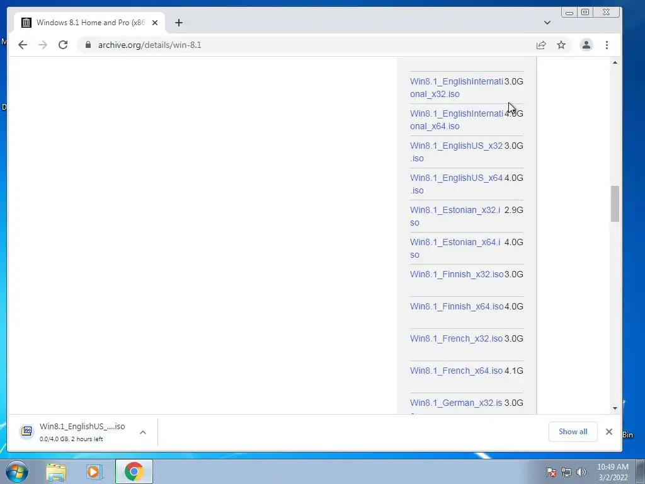Click Show all downloads button
Screen dimensions: 645x484
573,431
